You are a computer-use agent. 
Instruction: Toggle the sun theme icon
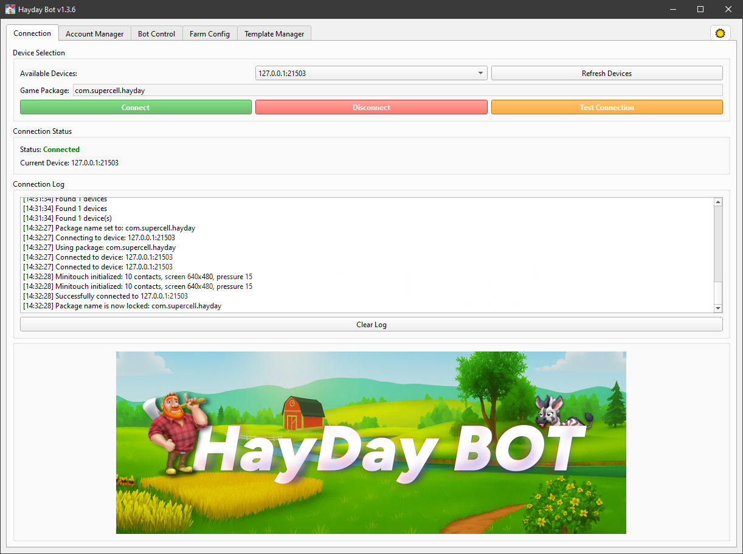click(720, 33)
